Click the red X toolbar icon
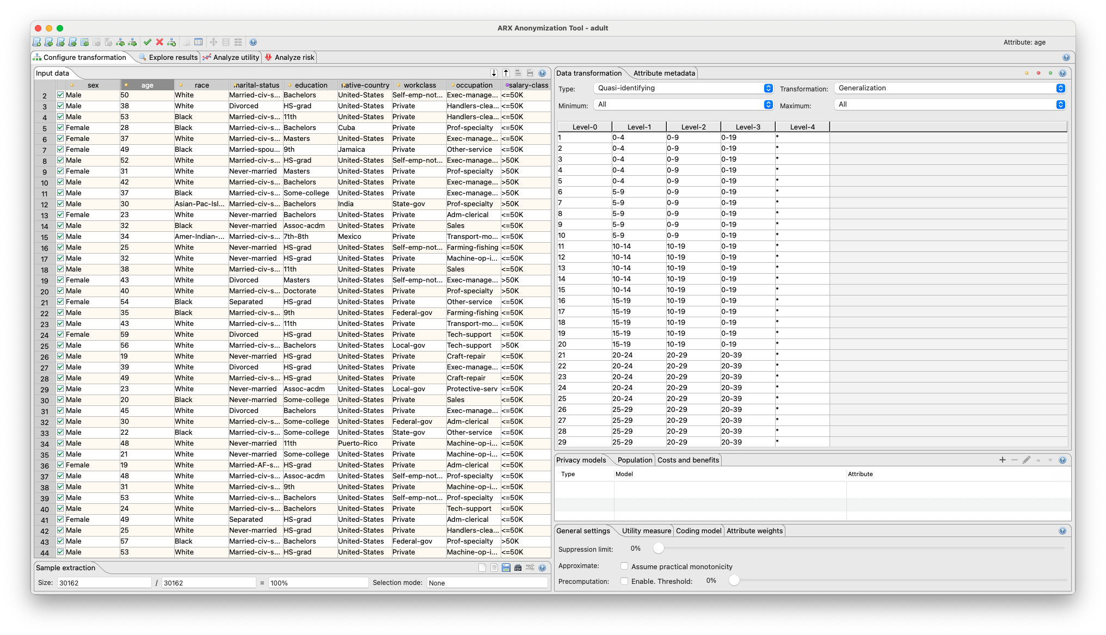This screenshot has height=635, width=1106. click(159, 42)
